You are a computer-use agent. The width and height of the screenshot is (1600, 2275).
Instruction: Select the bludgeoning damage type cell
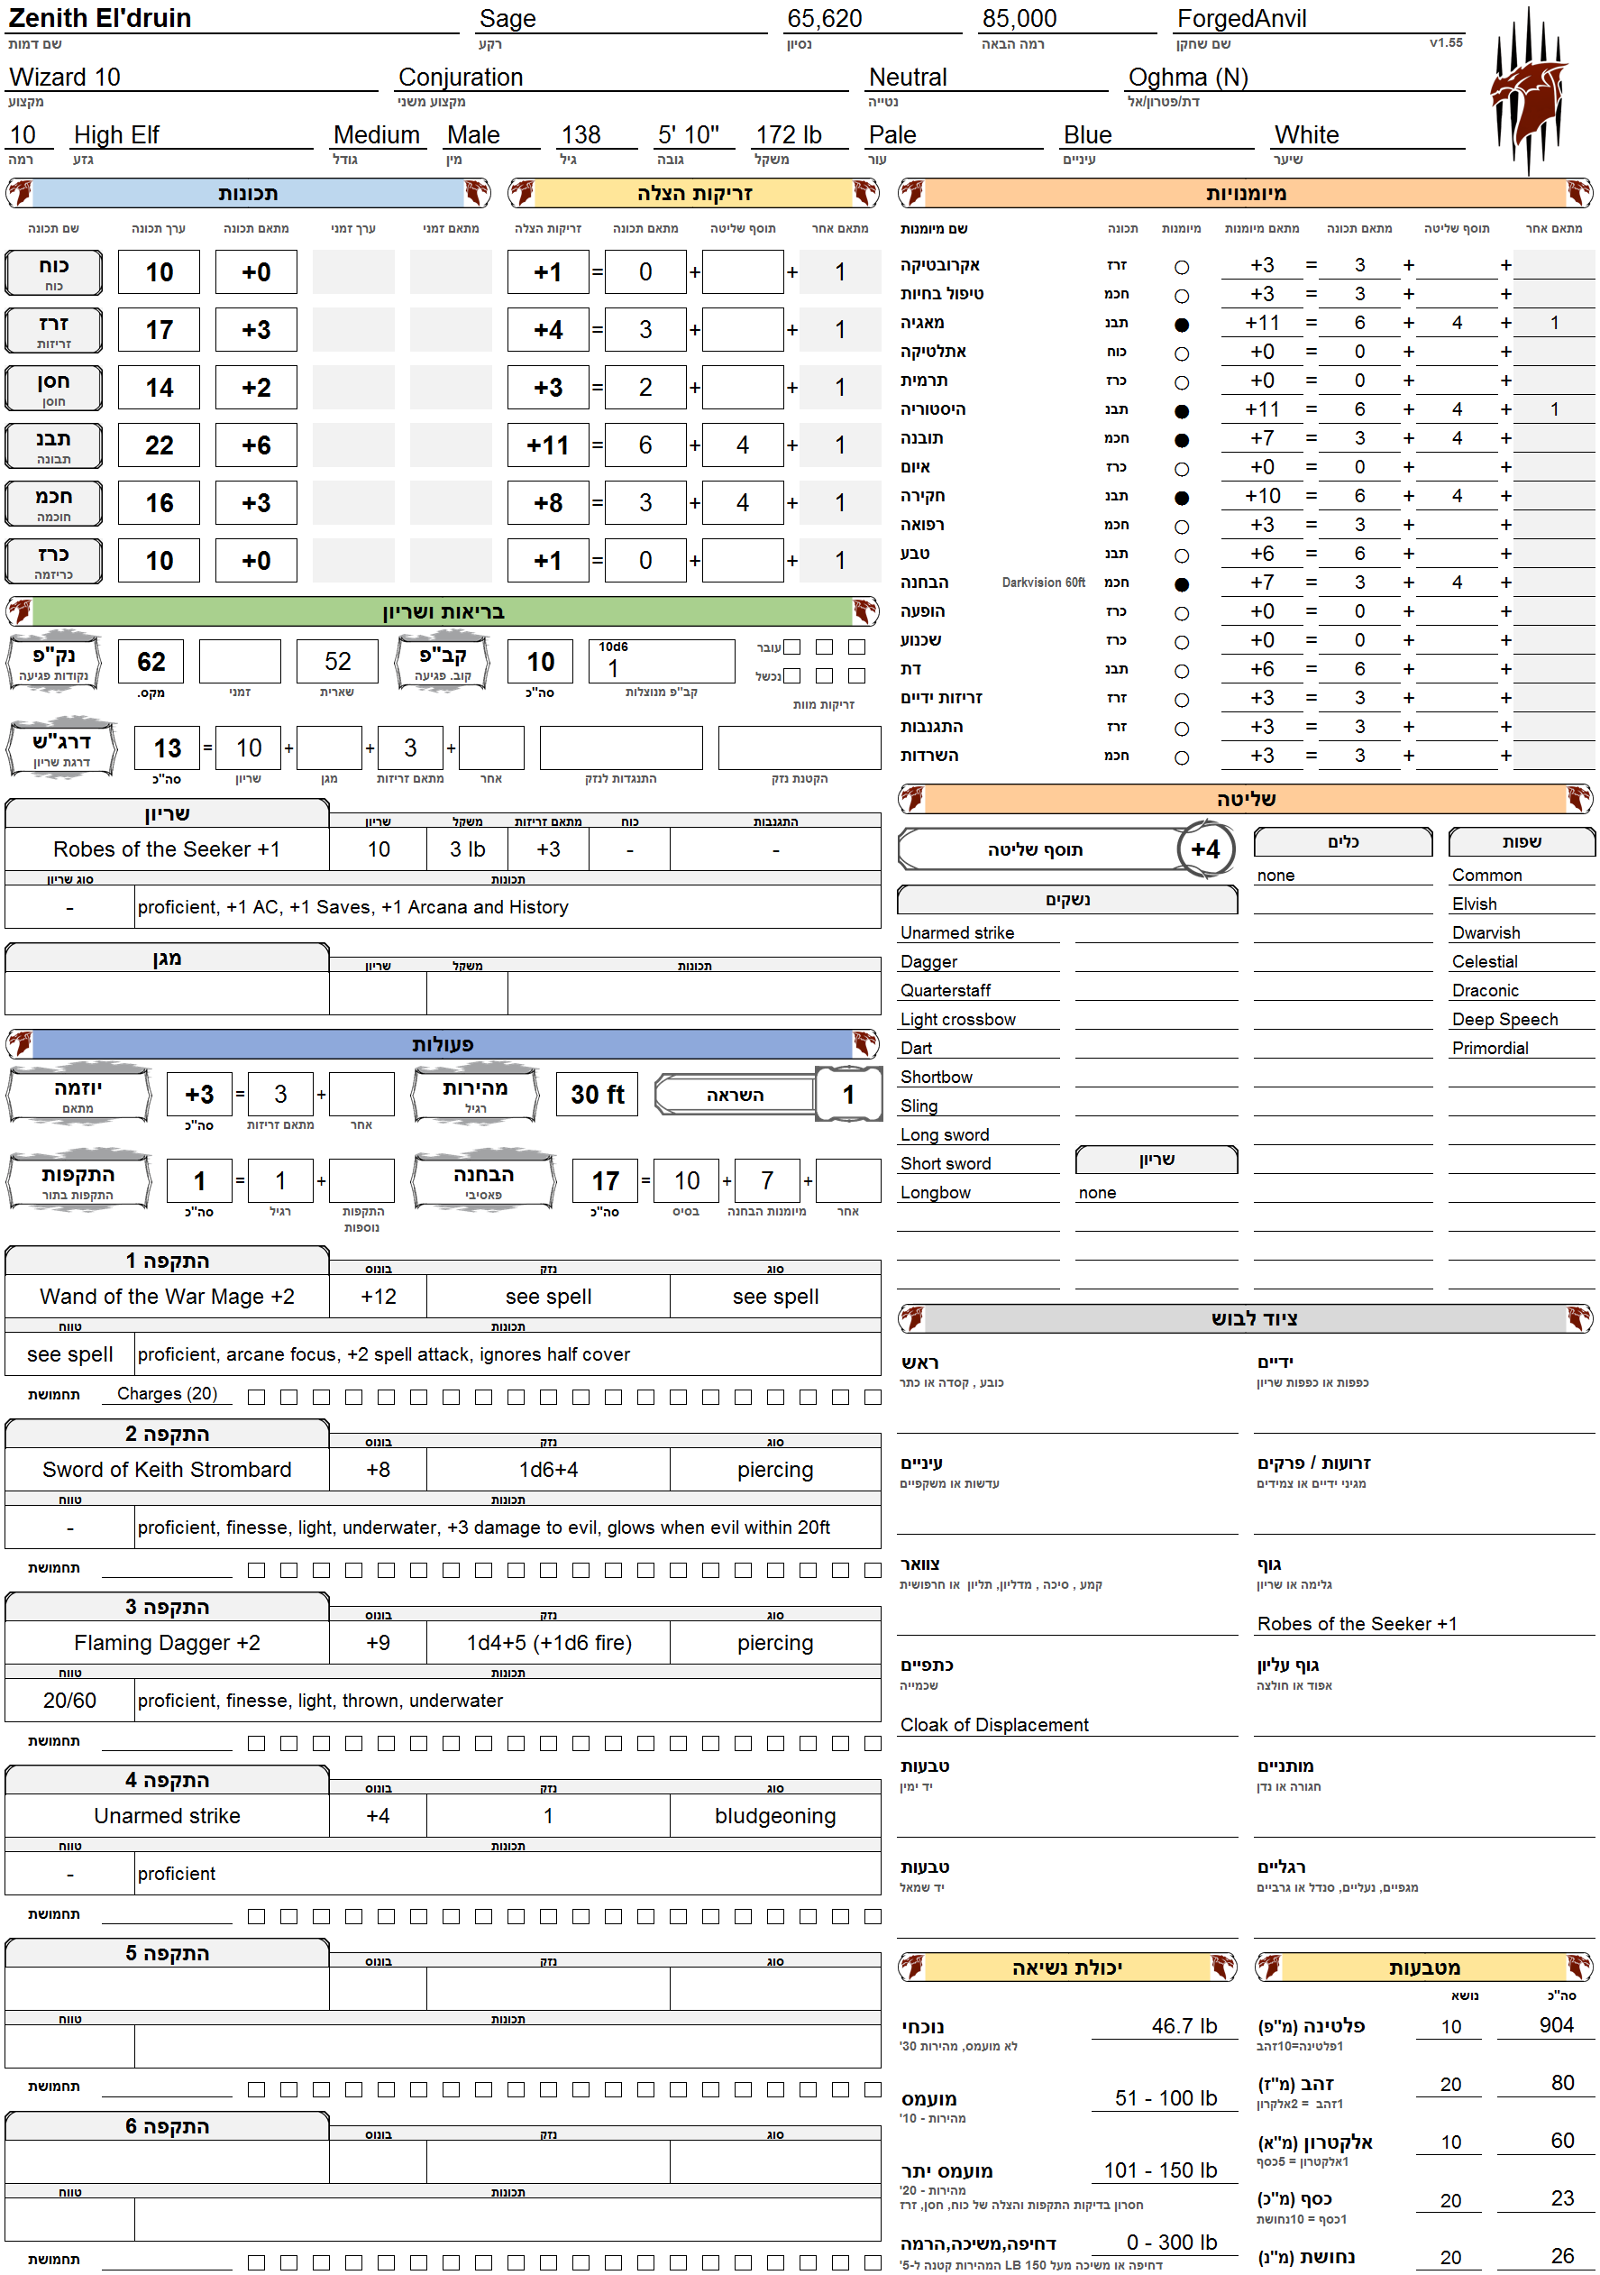(774, 1815)
